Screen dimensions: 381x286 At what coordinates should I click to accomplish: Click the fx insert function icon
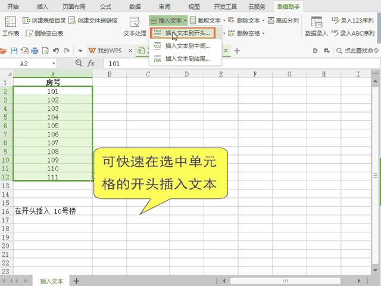[x=90, y=64]
